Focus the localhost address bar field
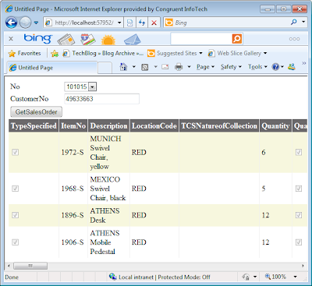This screenshot has width=312, height=286. [x=84, y=23]
